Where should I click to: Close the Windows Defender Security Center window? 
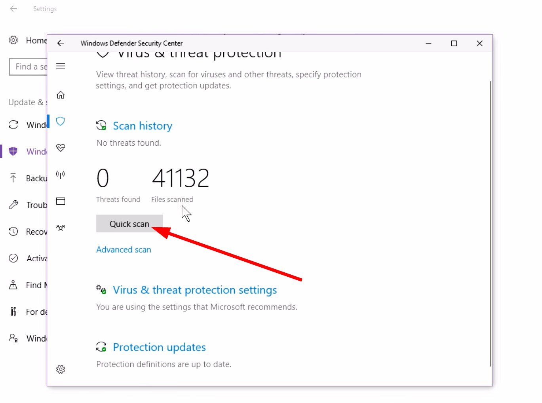coord(479,43)
